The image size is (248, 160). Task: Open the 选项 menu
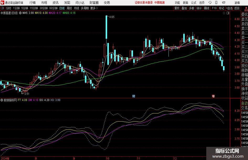point(202,3)
